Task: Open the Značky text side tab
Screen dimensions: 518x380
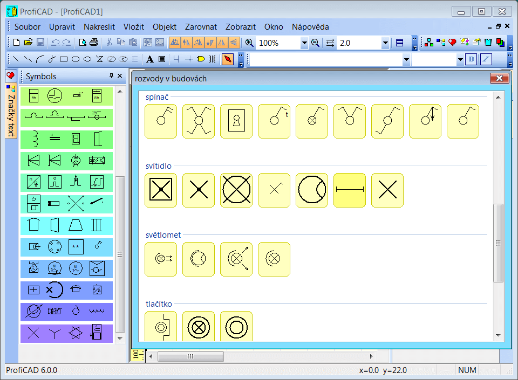Action: point(11,111)
